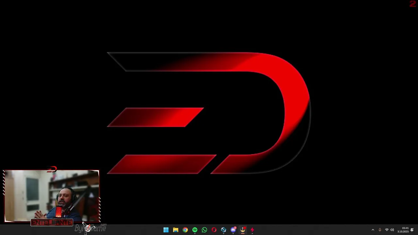Open the volume speaker tray icon
Screen dimensions: 418x235
[392, 230]
